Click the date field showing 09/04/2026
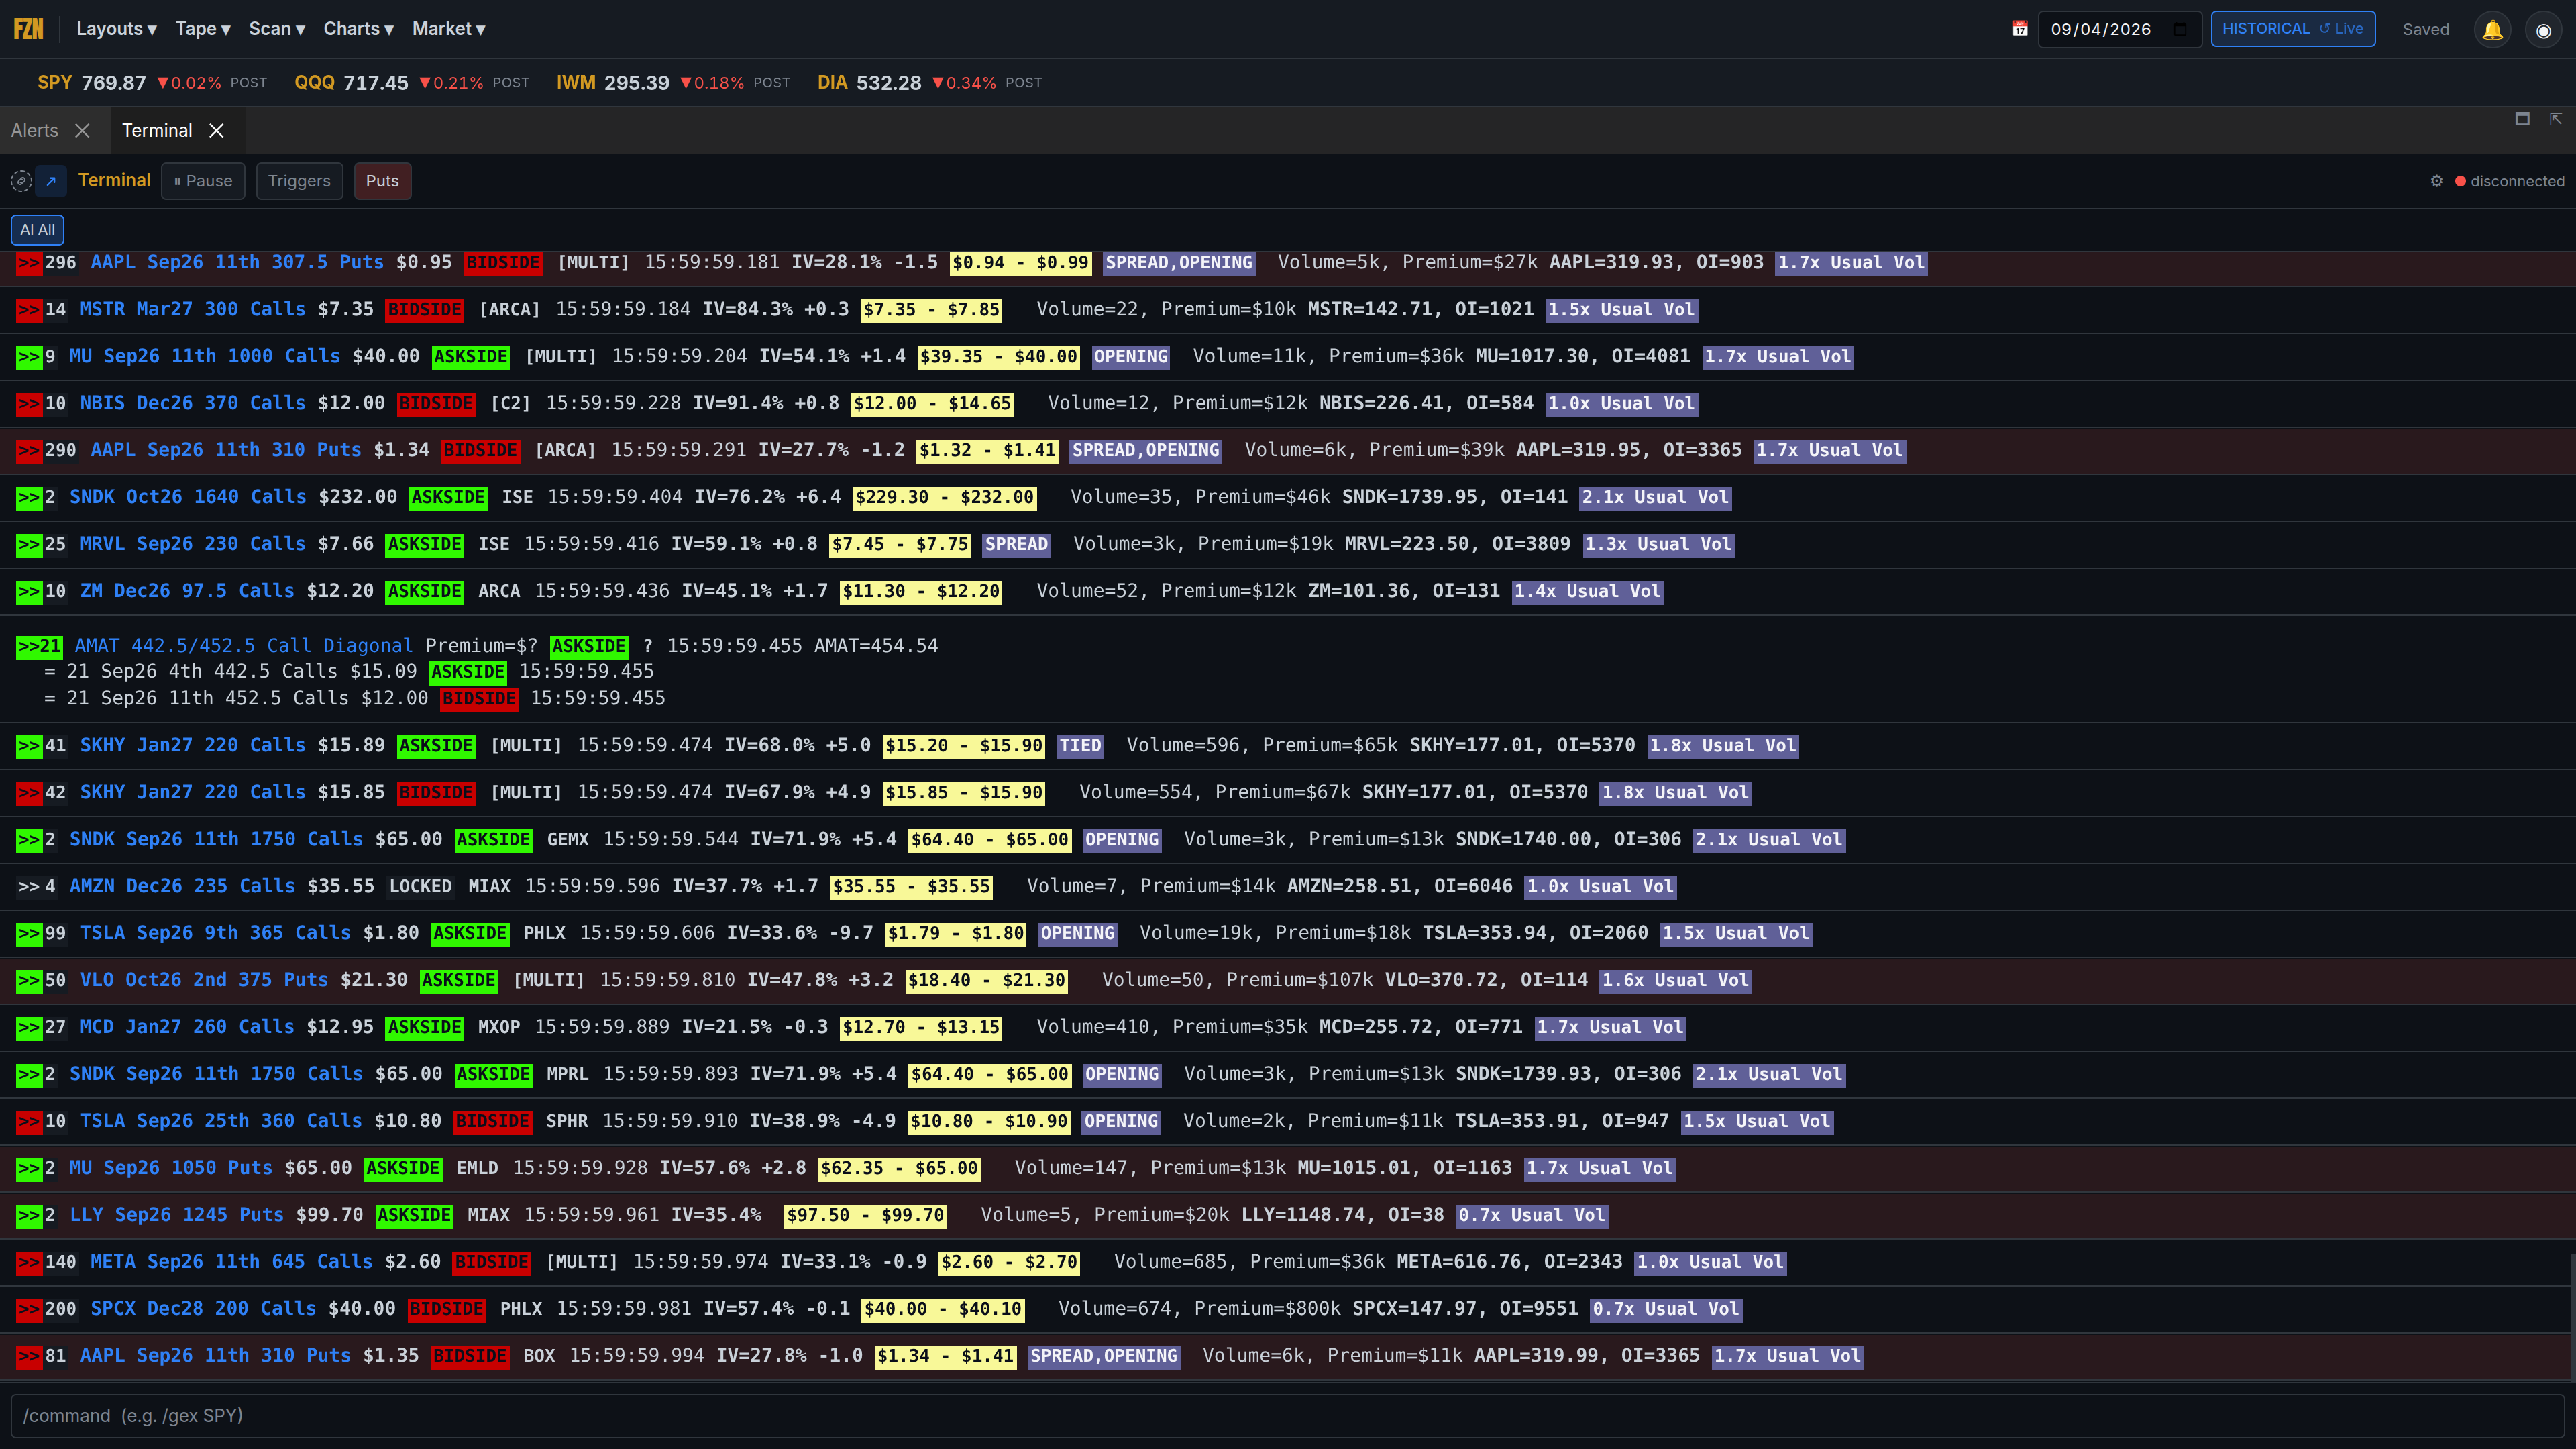Viewport: 2576px width, 1449px height. click(2119, 29)
